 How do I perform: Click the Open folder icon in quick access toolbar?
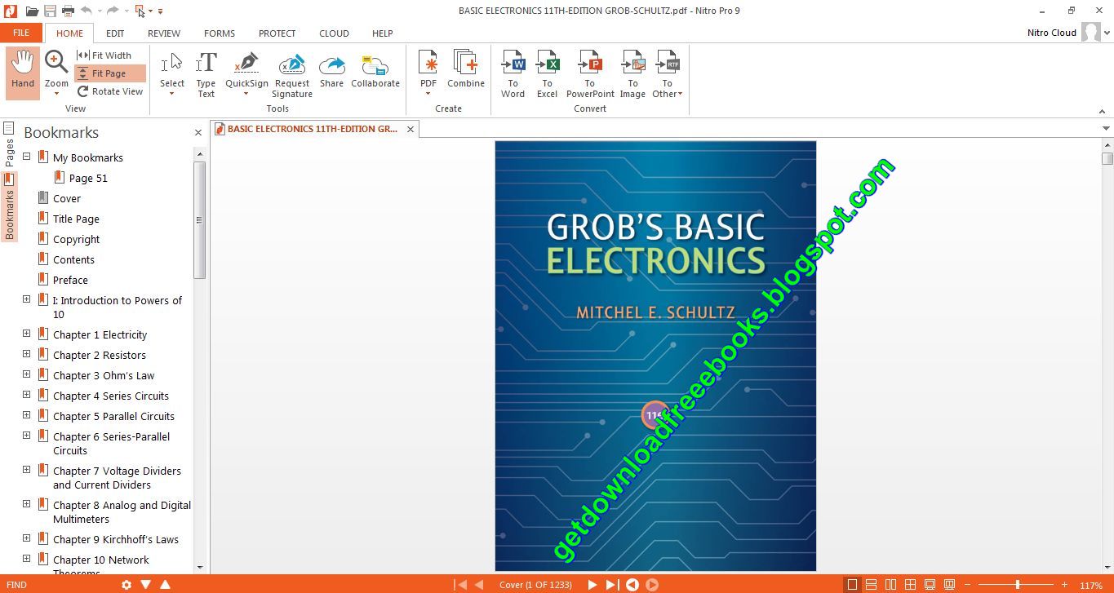coord(32,11)
